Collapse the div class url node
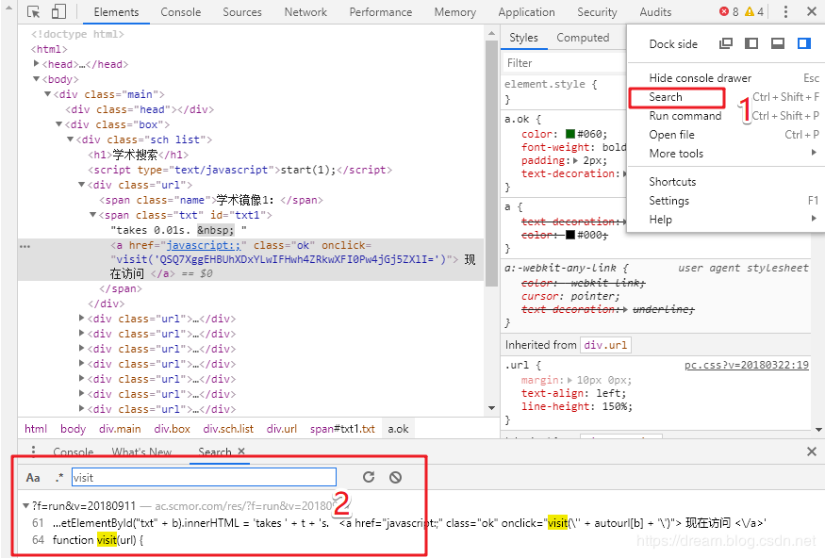 pyautogui.click(x=81, y=185)
